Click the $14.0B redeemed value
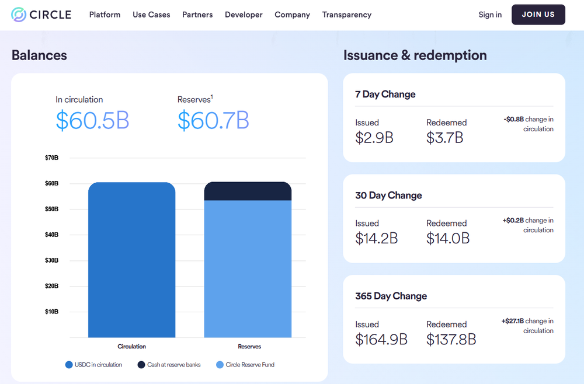 click(448, 239)
